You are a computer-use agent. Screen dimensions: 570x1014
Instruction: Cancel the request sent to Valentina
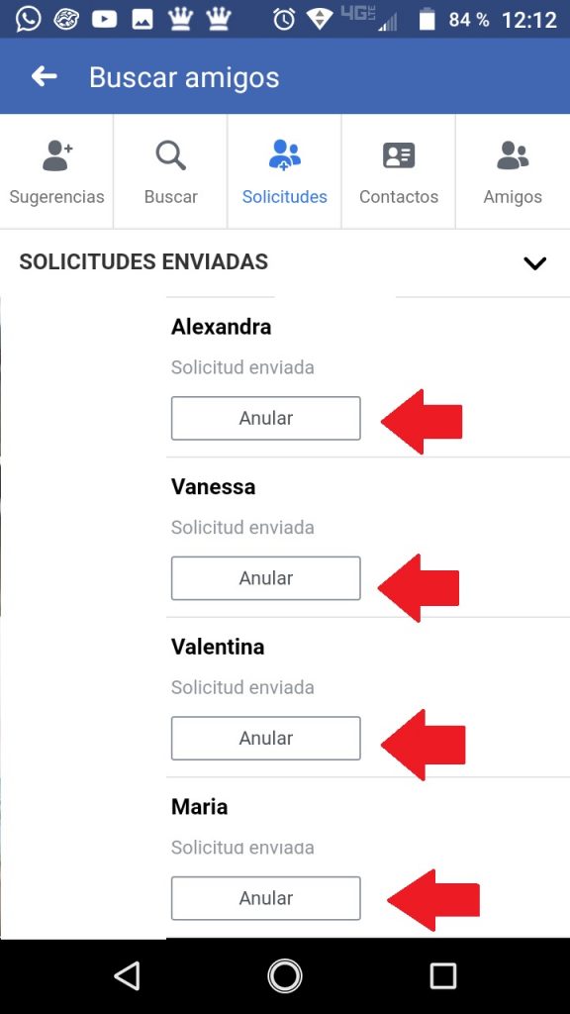click(265, 738)
